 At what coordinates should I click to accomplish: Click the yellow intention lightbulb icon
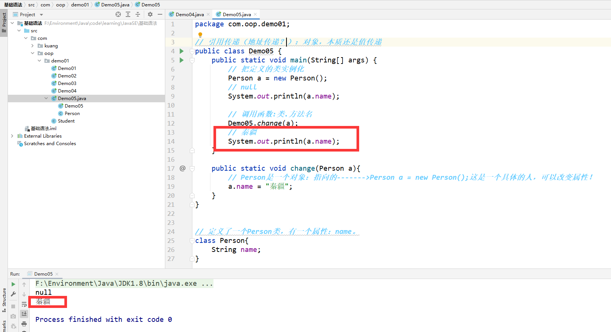pyautogui.click(x=200, y=35)
